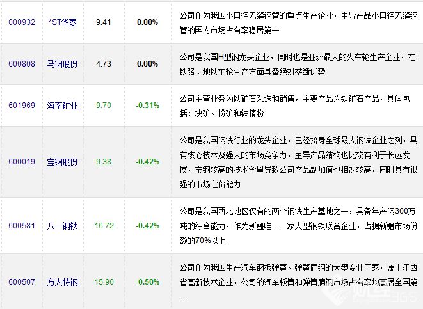This screenshot has height=309, width=423.
Task: Select the price value 4.73
Action: tap(104, 64)
